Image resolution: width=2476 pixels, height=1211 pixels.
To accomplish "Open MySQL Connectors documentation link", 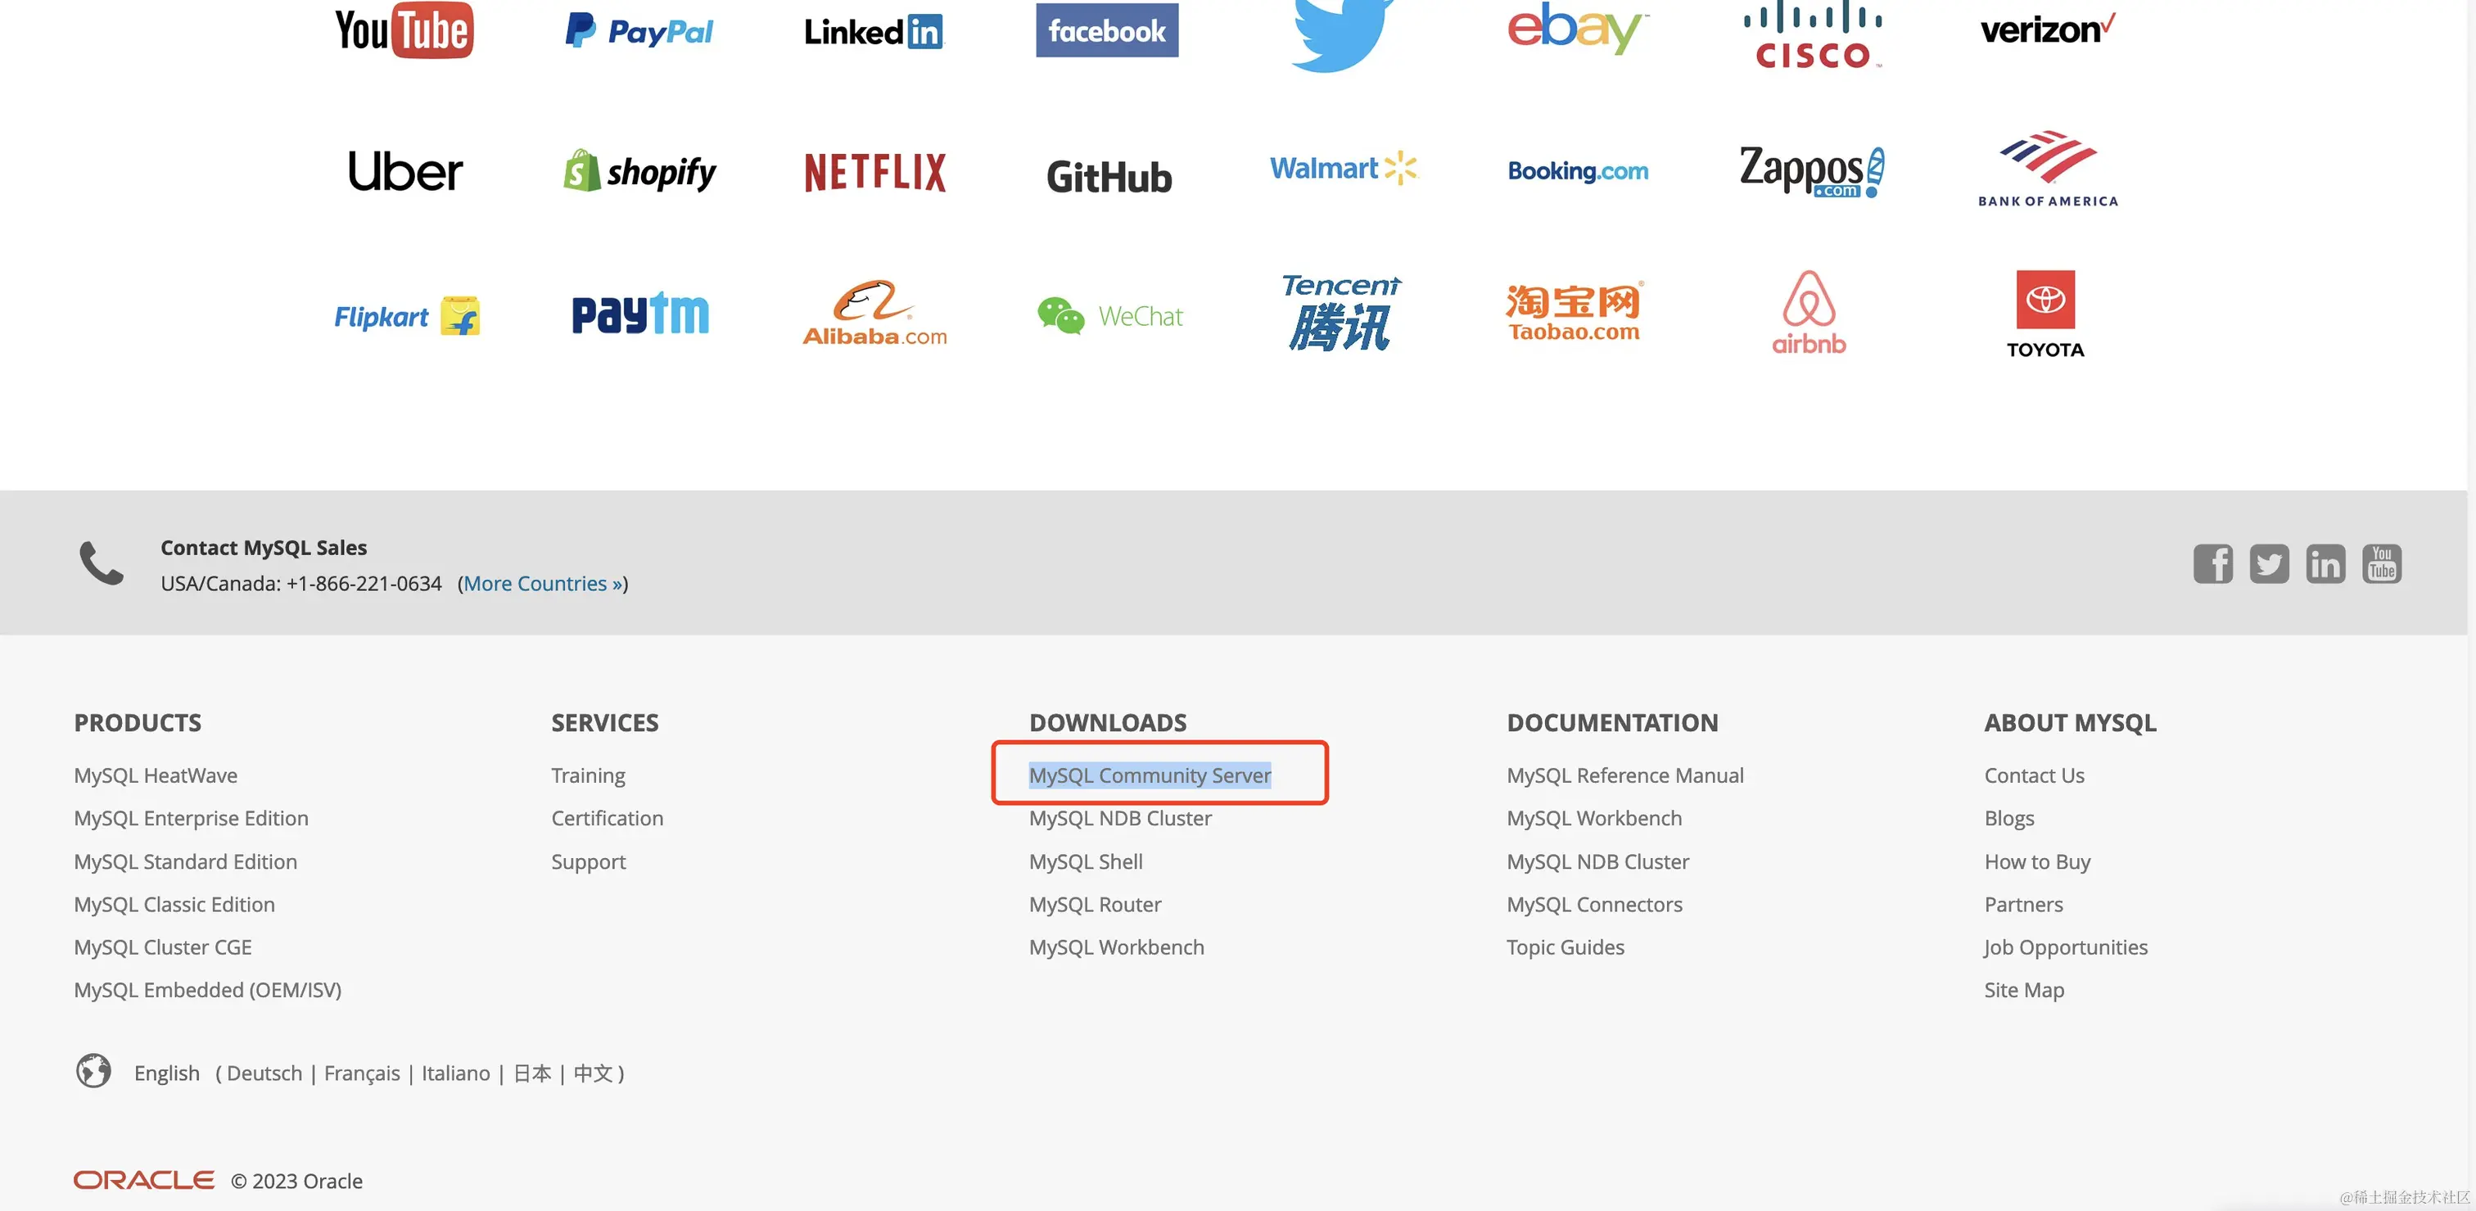I will pyautogui.click(x=1593, y=905).
